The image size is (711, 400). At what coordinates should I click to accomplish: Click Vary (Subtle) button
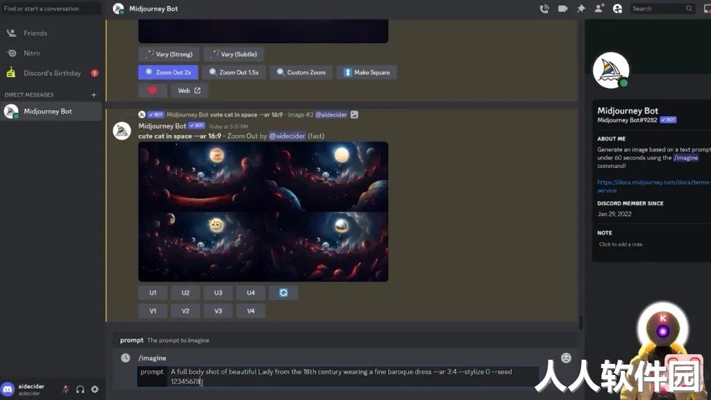[234, 54]
